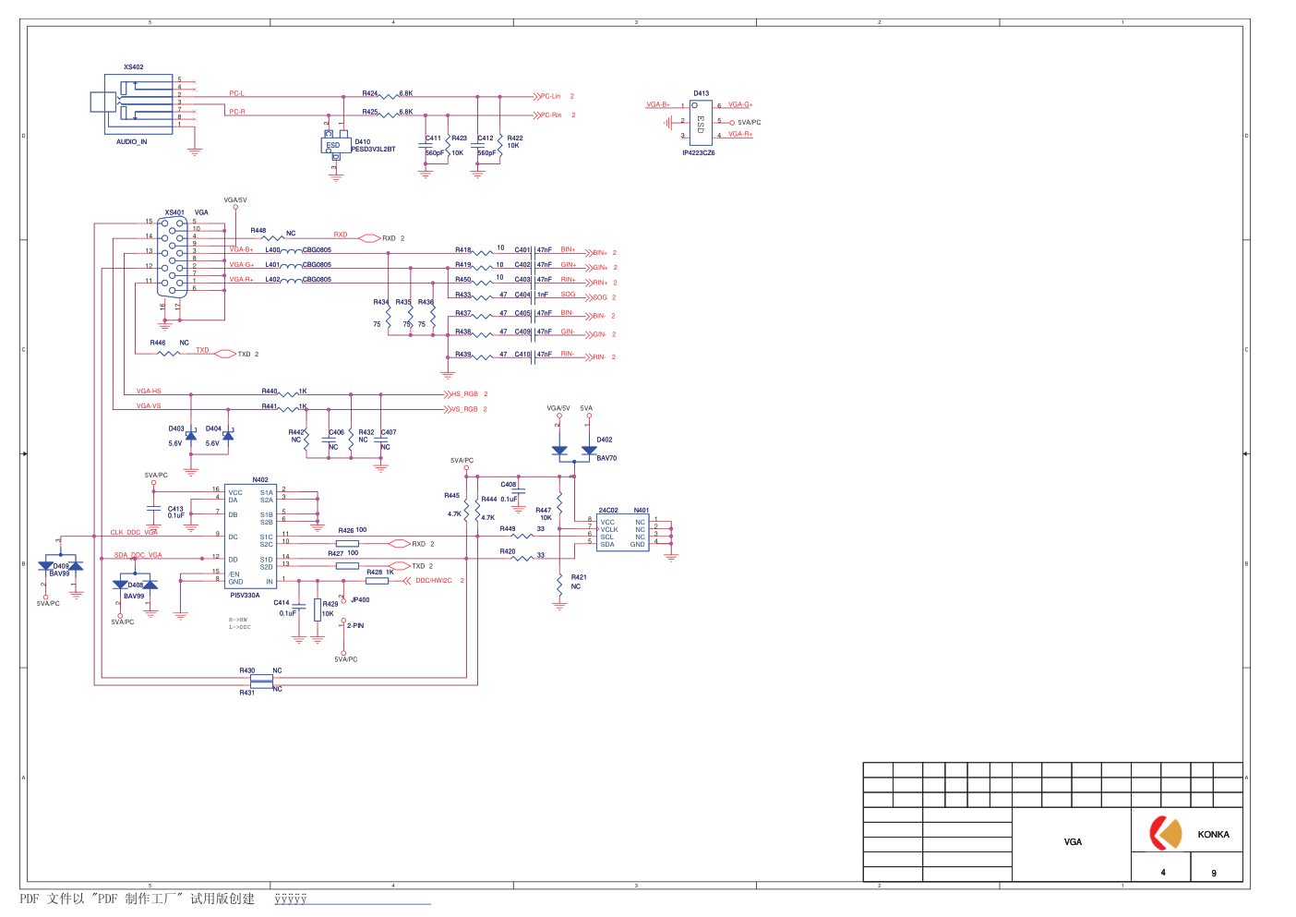Select the C413 0.1uF capacitor label

click(175, 509)
